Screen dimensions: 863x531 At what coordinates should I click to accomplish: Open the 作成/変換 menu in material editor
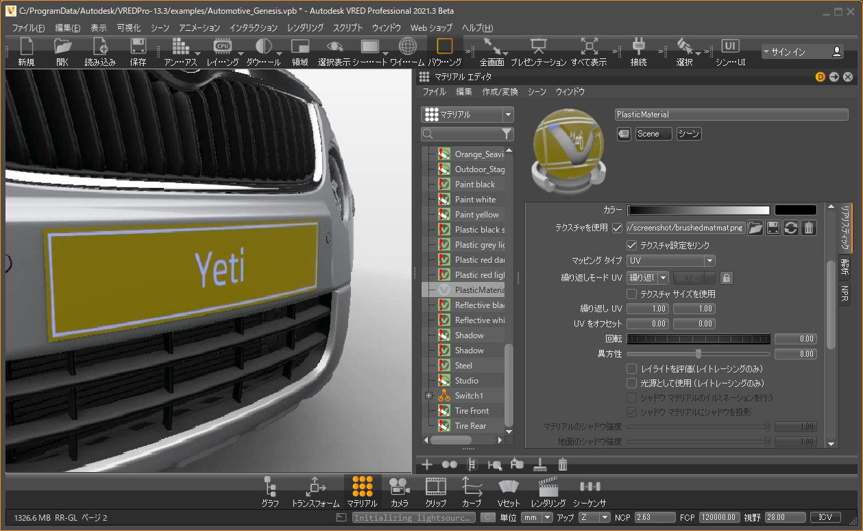(500, 91)
